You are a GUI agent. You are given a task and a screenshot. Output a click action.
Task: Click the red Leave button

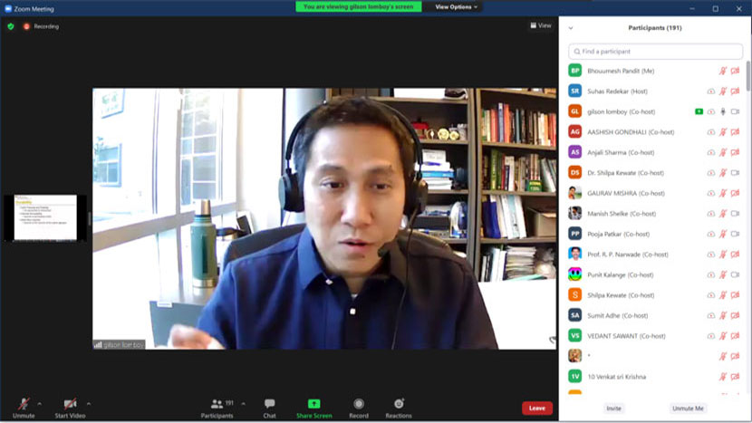pyautogui.click(x=536, y=409)
